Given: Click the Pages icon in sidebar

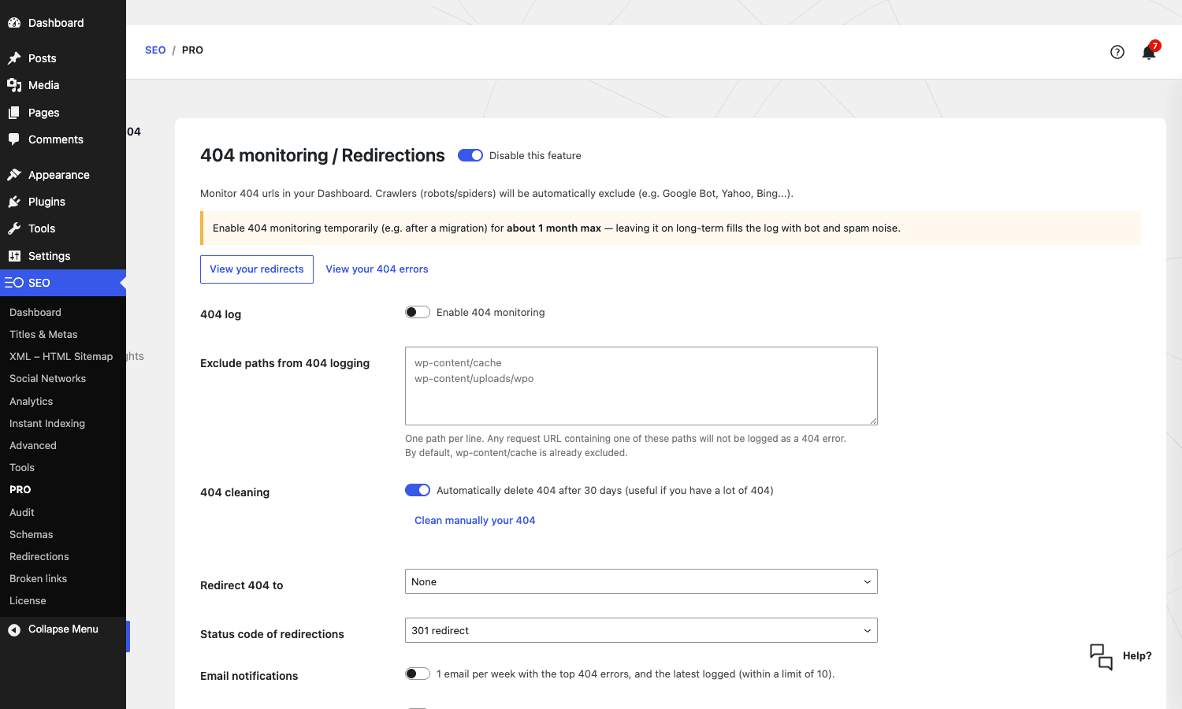Looking at the screenshot, I should (14, 113).
